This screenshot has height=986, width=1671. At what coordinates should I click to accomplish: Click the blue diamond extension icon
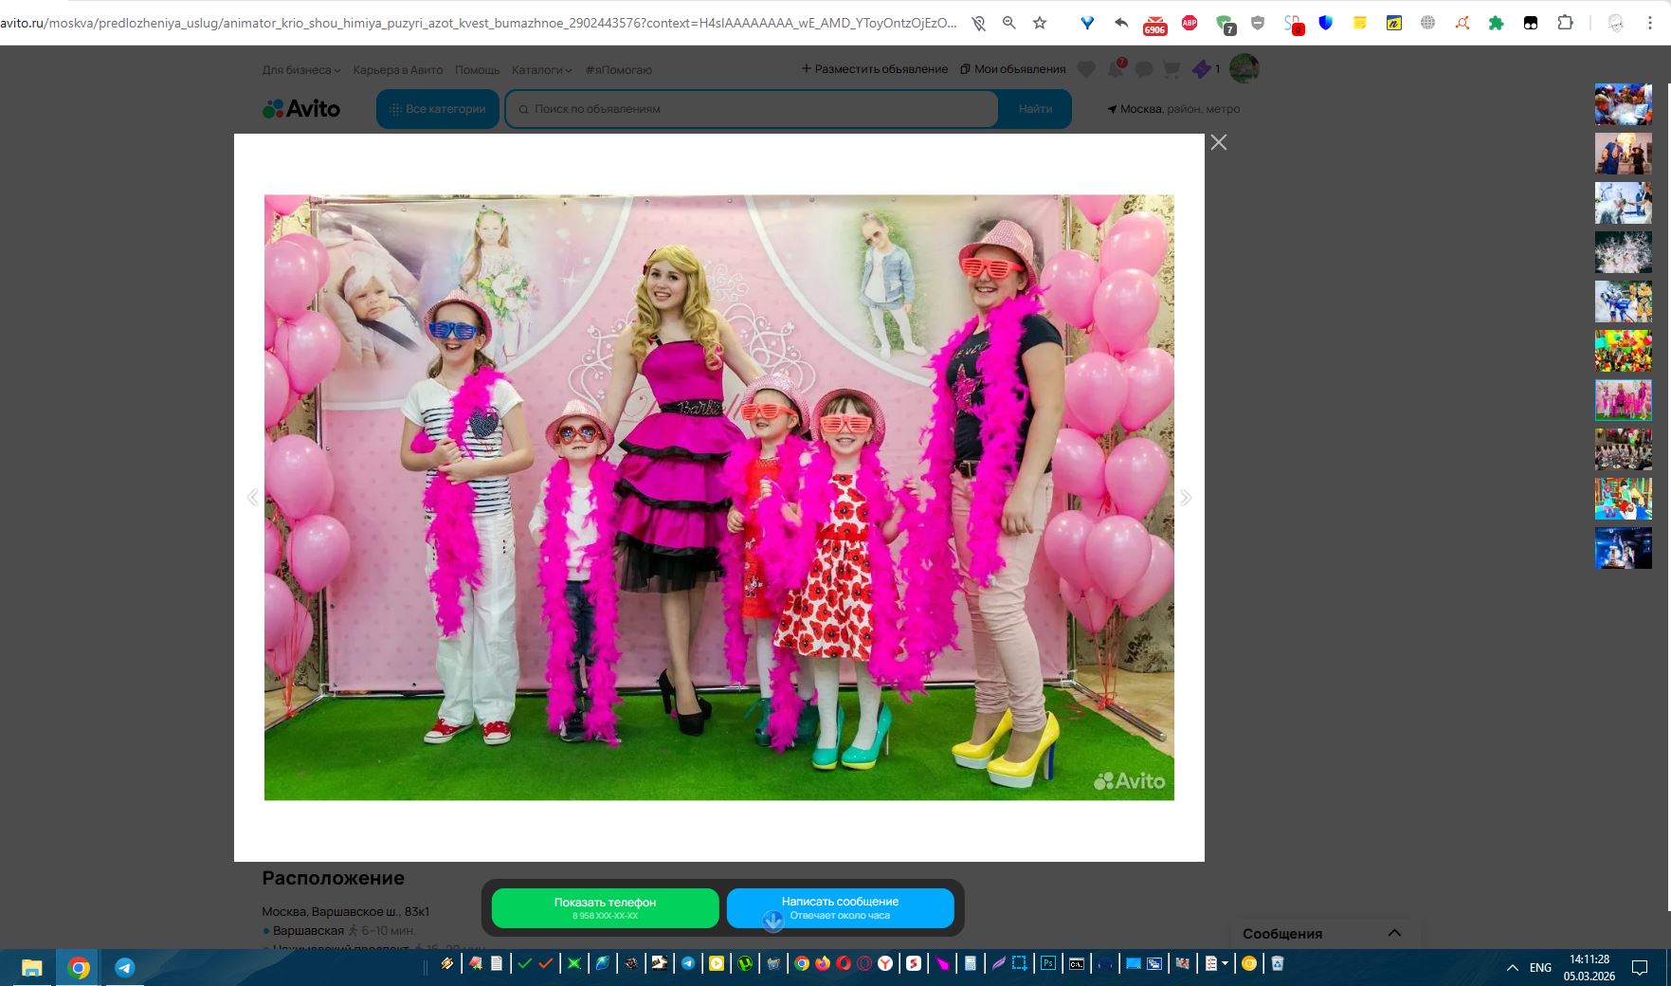point(1087,23)
